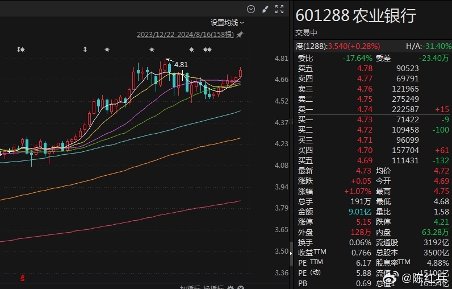
Task: Expand the 设置均线 moving-average dropdown
Action: [x=227, y=23]
